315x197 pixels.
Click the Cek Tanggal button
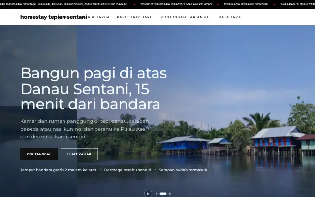click(39, 154)
